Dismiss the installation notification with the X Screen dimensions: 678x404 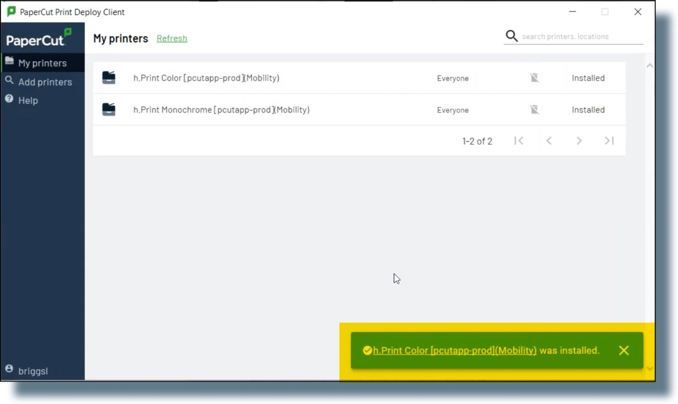[624, 350]
